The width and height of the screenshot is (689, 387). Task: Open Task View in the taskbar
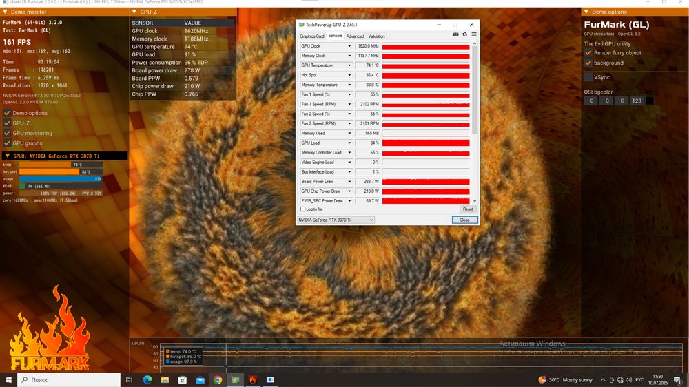(130, 379)
